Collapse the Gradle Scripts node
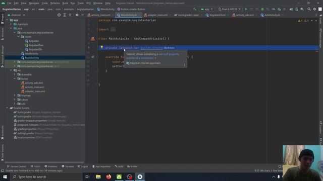Screen dimensions: 323x181 point(7,108)
